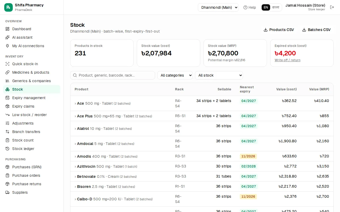Click the Medicines & products pill icon
Image resolution: width=340 pixels, height=212 pixels.
(7, 72)
